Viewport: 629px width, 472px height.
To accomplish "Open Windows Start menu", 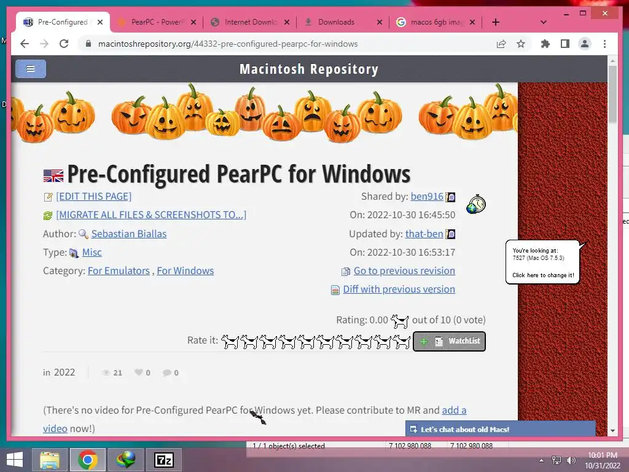I will click(x=15, y=460).
